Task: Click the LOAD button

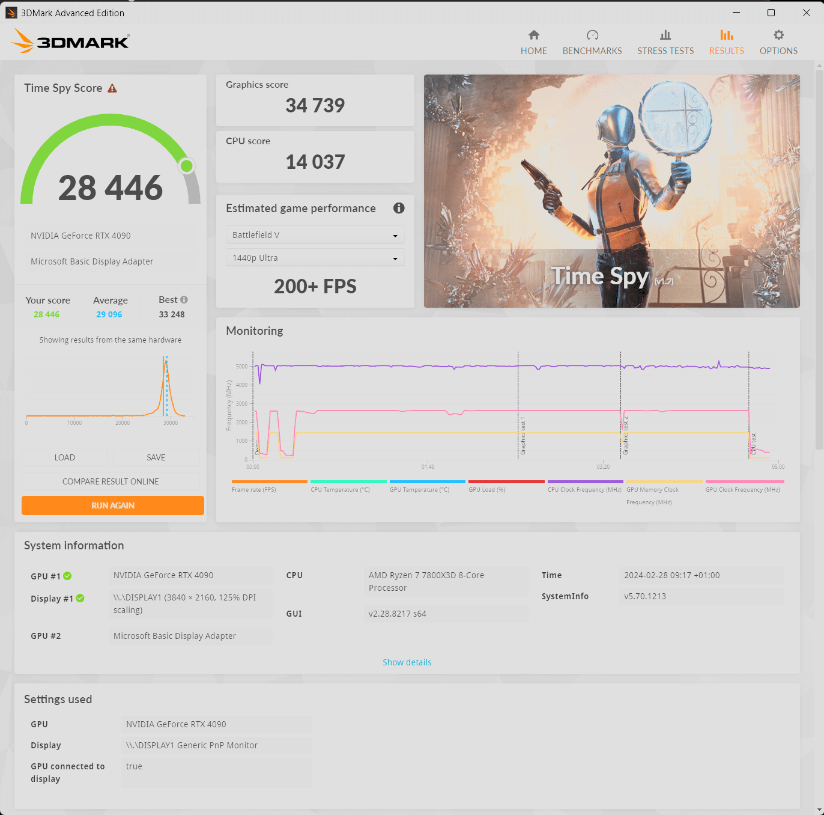Action: [65, 457]
